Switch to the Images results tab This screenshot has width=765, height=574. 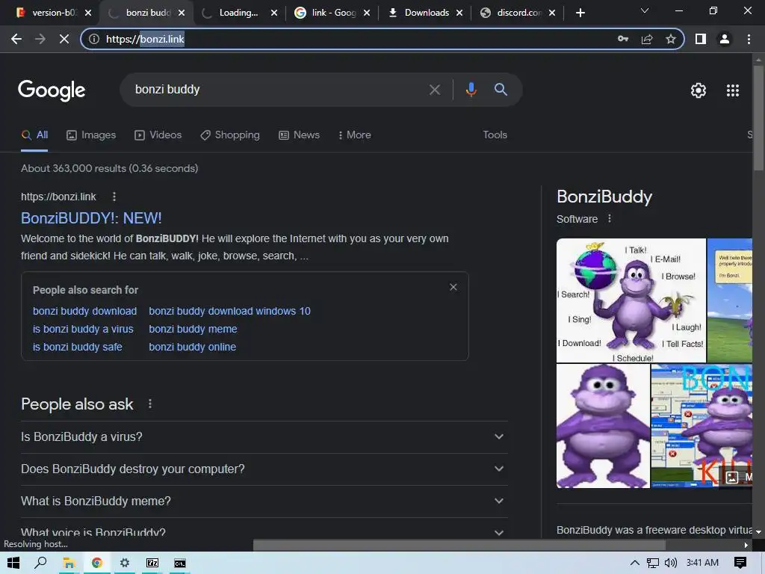(91, 135)
